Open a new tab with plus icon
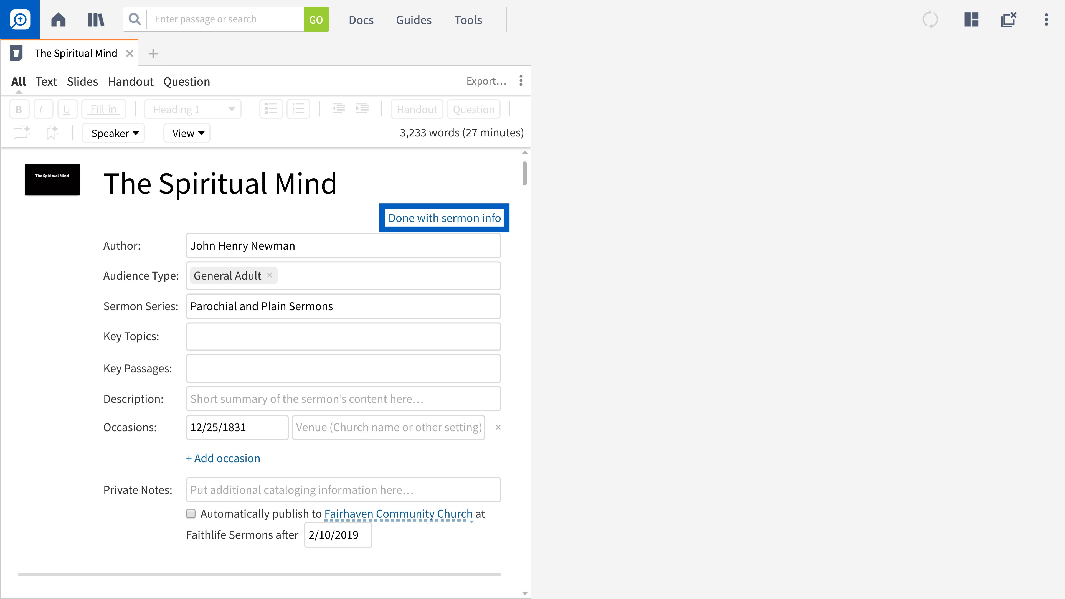Screen dimensions: 1065x599 coord(153,54)
